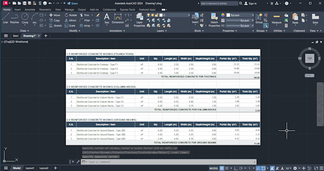Click the Dimension annotation tool

pyautogui.click(x=118, y=19)
